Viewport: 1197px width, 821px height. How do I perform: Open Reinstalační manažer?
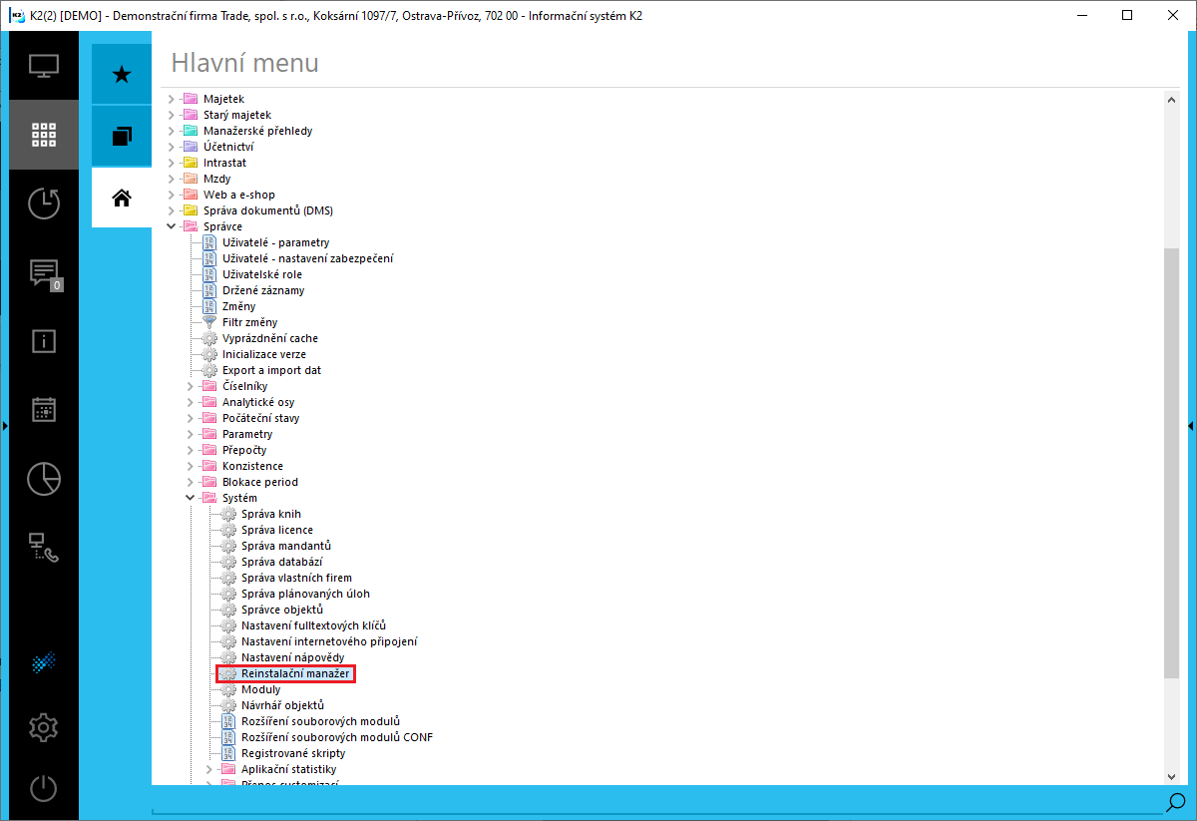tap(295, 673)
